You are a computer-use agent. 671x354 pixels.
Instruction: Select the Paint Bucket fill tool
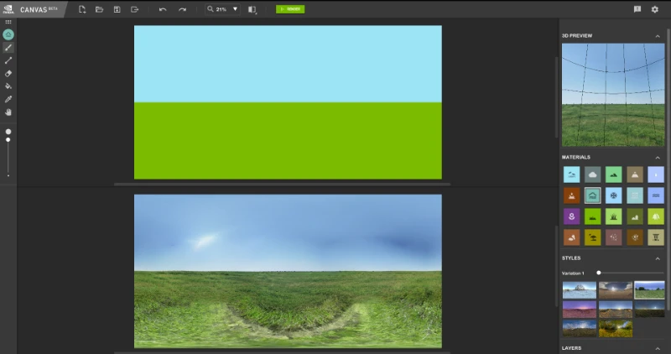point(8,86)
